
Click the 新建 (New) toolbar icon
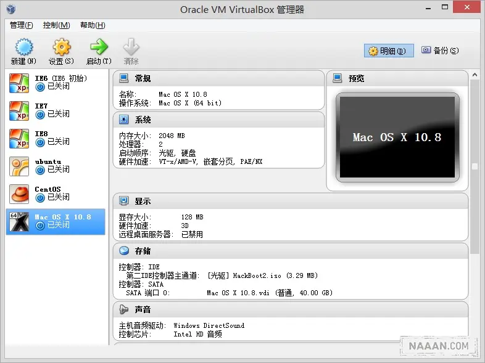pyautogui.click(x=23, y=47)
